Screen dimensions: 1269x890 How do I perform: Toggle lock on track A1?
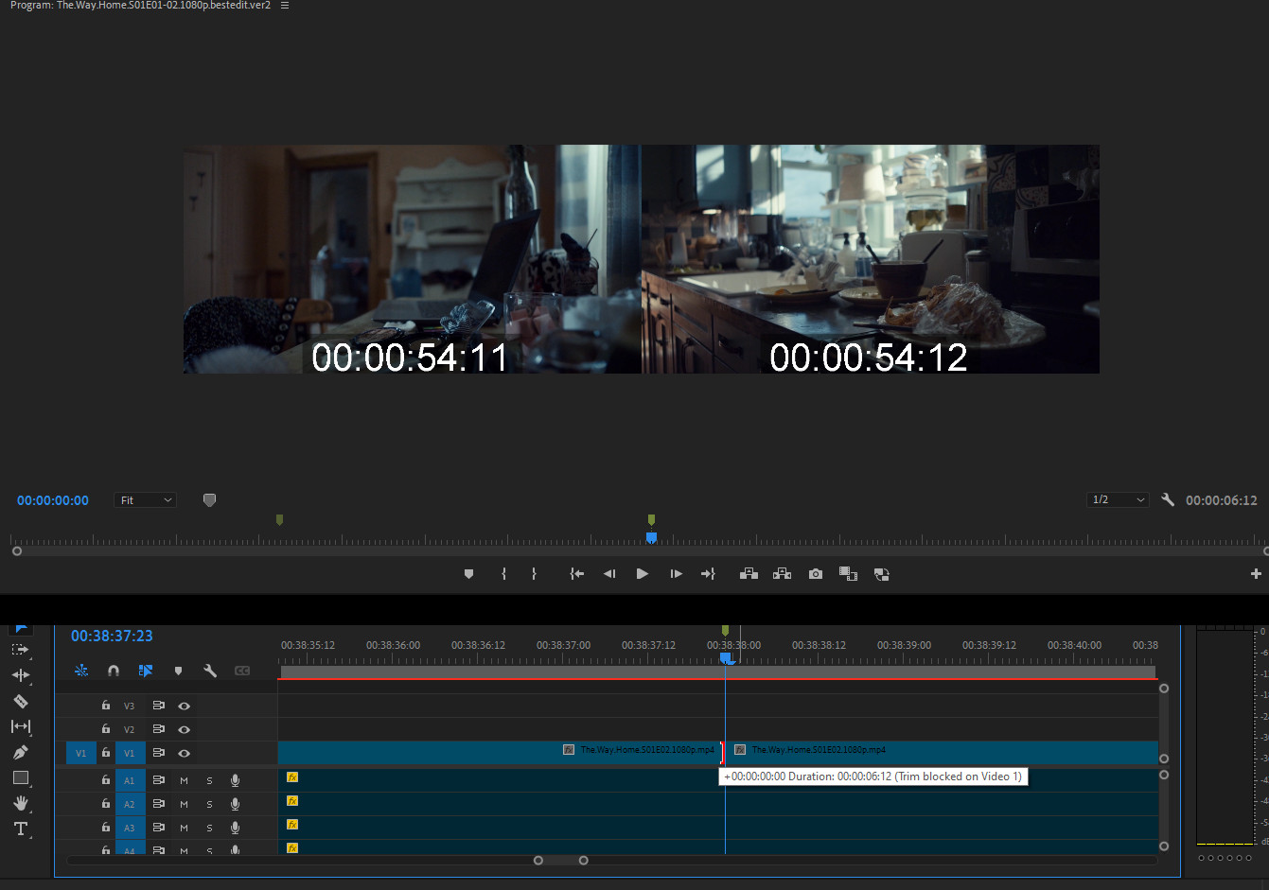point(106,780)
